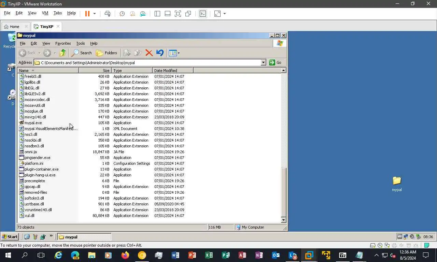
Task: Select the platform.ini file
Action: pyautogui.click(x=34, y=163)
